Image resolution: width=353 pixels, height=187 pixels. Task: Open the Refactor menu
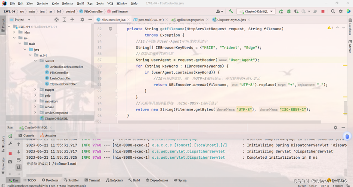[68, 3]
